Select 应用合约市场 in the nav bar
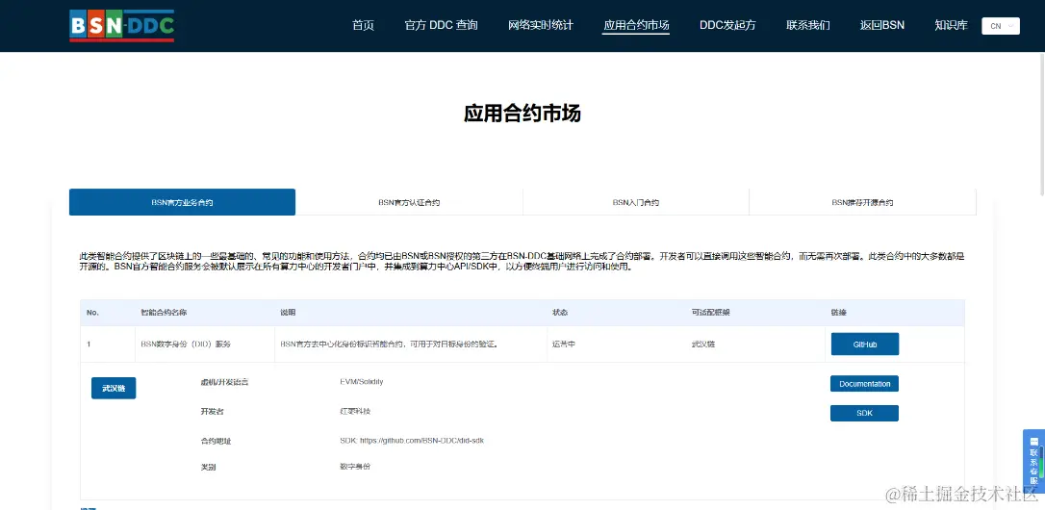The height and width of the screenshot is (510, 1045). click(636, 25)
